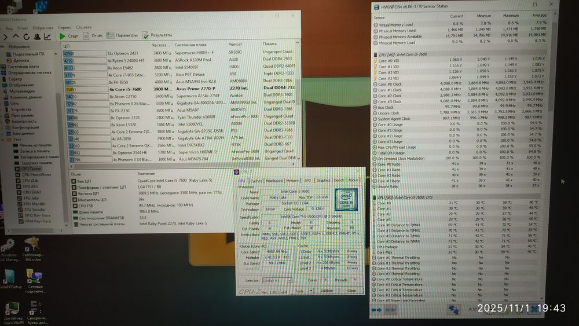Select Чтение из памяти test
This screenshot has height=326, width=579.
click(32, 145)
